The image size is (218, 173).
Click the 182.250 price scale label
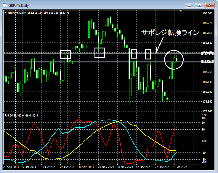207,72
